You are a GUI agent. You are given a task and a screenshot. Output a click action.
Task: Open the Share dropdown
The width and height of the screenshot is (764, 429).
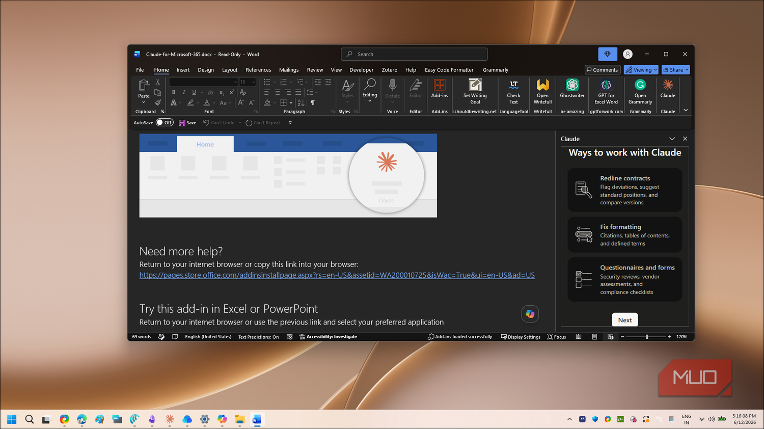point(676,70)
